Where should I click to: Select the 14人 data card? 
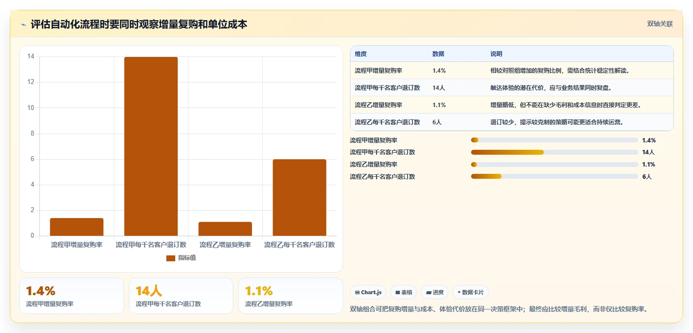[181, 296]
